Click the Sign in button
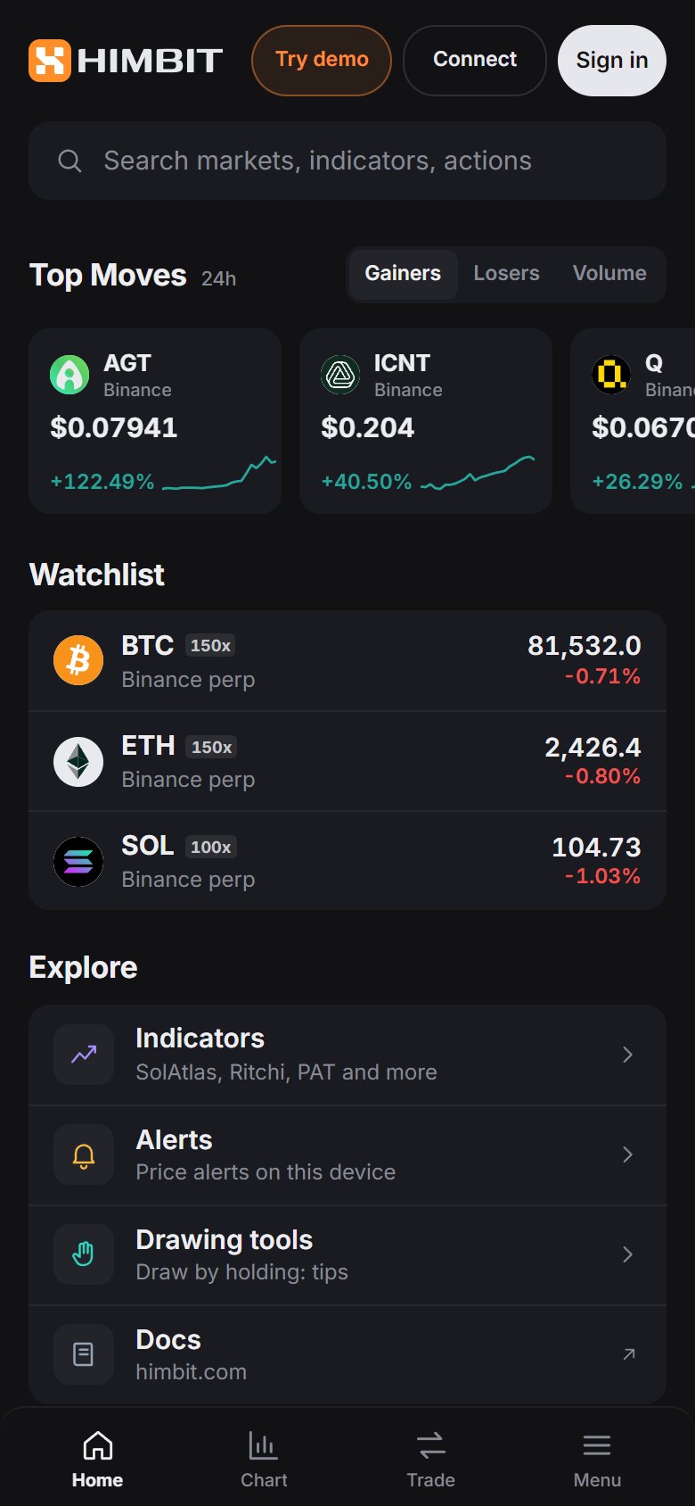 (612, 60)
